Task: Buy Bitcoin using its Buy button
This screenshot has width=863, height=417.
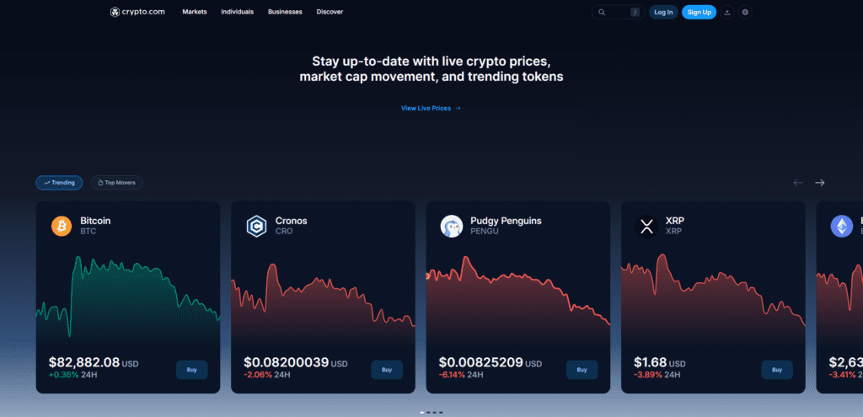Action: pos(191,370)
